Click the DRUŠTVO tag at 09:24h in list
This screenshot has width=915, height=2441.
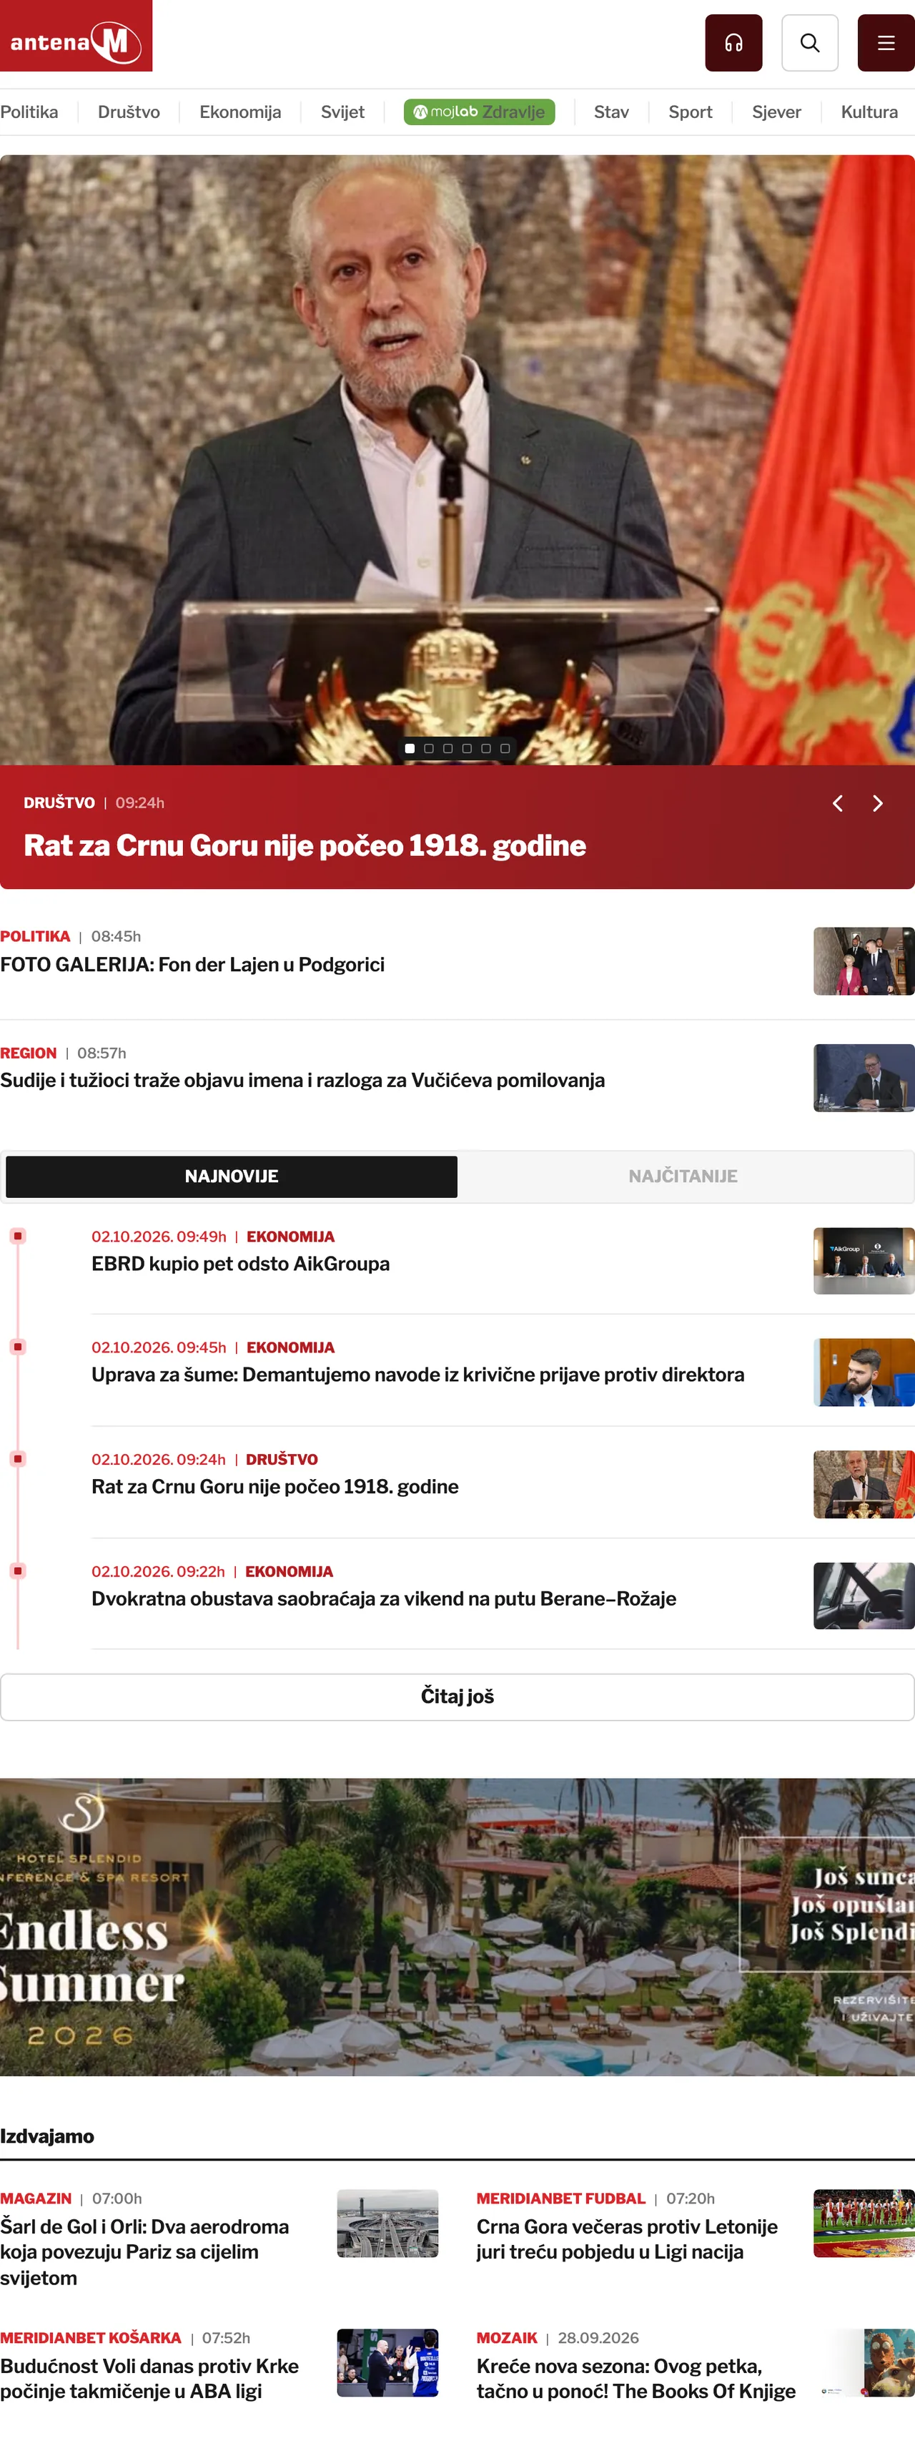(x=282, y=1459)
